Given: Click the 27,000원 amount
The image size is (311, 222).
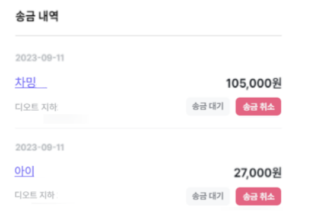Looking at the screenshot, I should coord(258,173).
